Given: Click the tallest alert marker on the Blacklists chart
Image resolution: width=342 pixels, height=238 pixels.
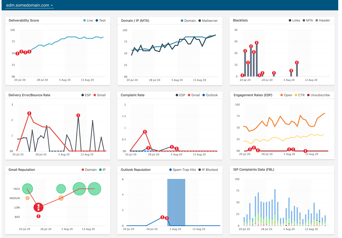Looking at the screenshot, I should pos(257,42).
